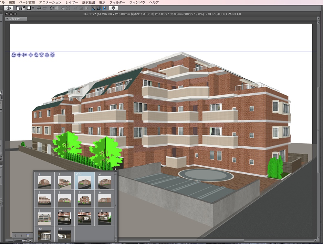The width and height of the screenshot is (323, 244).
Task: Open the save size dropdown next to the save icon
Action: (x=32, y=8)
